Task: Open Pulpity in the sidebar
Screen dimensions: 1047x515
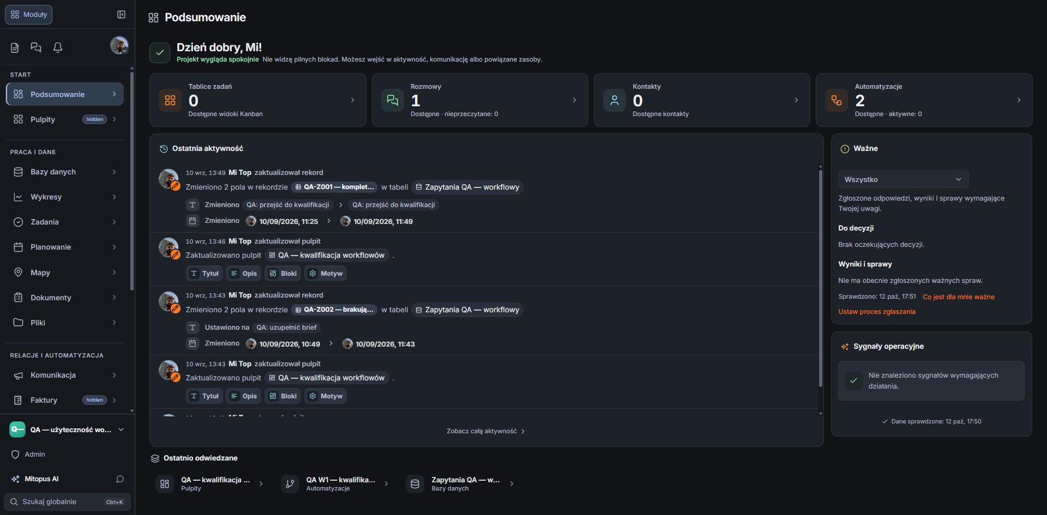Action: [65, 119]
